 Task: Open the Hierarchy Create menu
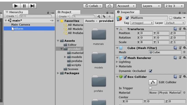pos(11,16)
